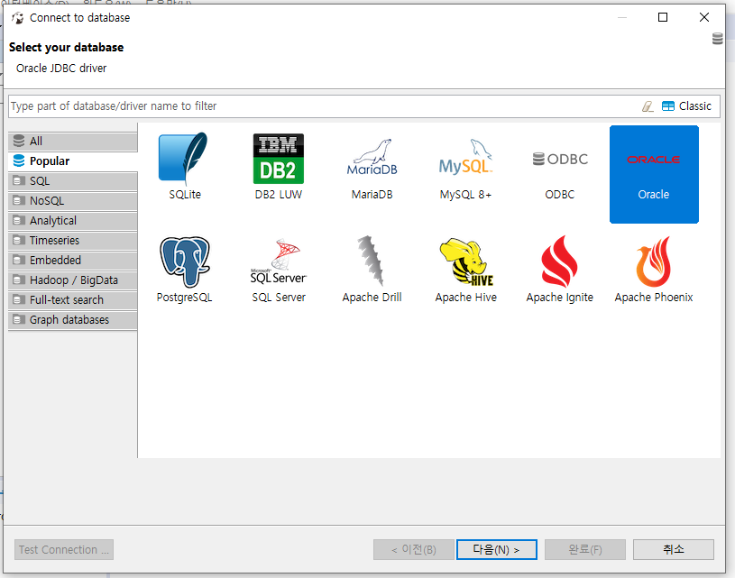This screenshot has height=578, width=735.
Task: Cancel the dialog with 취소
Action: [674, 549]
